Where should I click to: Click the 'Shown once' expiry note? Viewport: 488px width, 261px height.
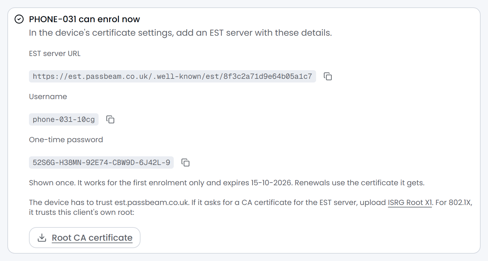click(227, 183)
